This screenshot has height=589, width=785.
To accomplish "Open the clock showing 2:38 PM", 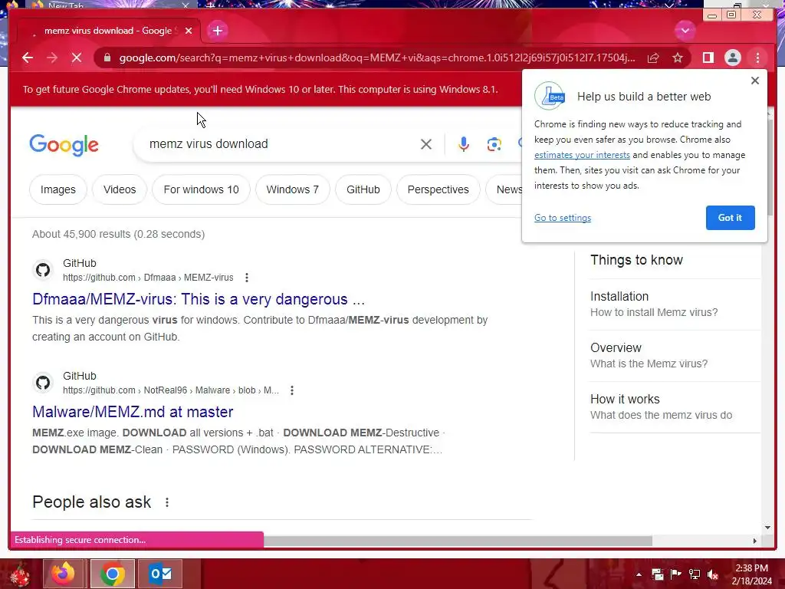I will [751, 574].
